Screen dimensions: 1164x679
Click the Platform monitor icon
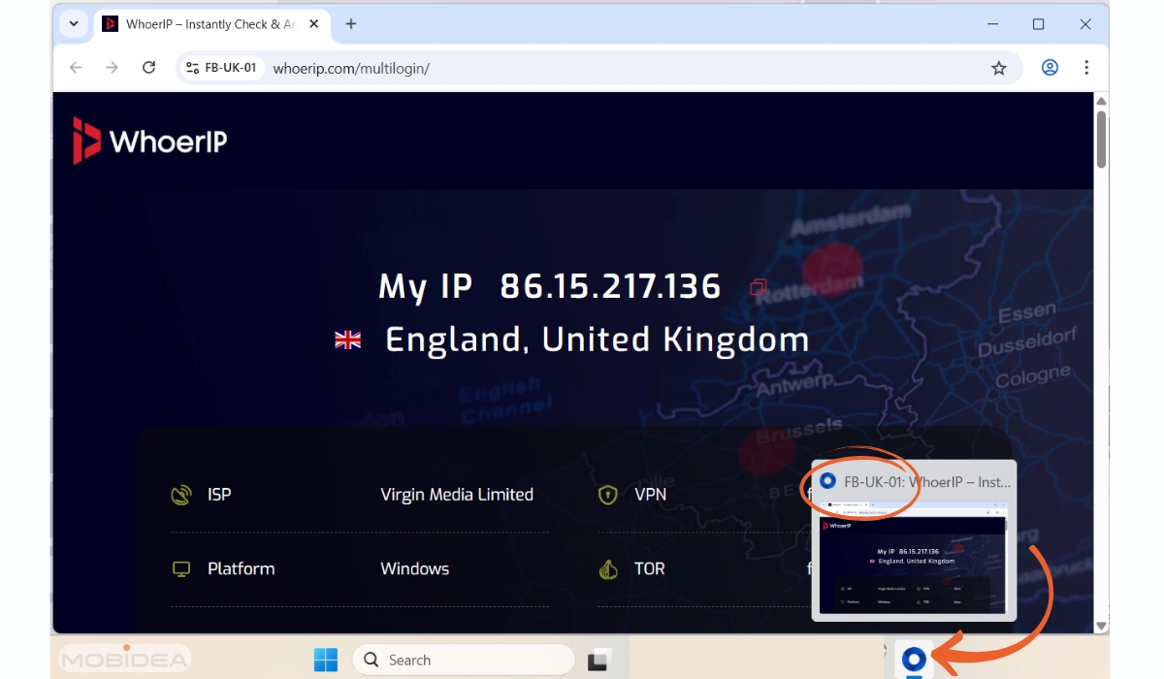coord(180,568)
